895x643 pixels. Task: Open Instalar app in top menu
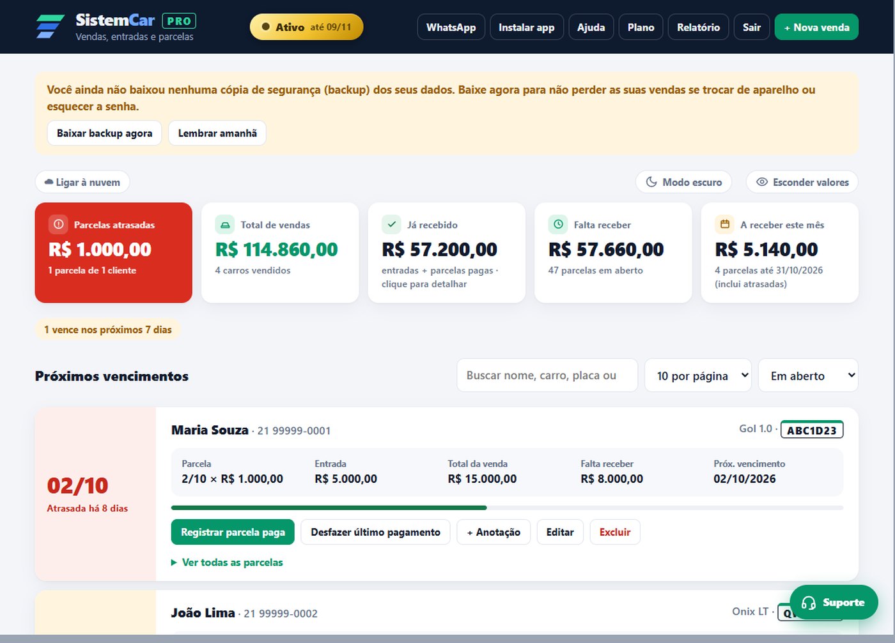coord(526,27)
